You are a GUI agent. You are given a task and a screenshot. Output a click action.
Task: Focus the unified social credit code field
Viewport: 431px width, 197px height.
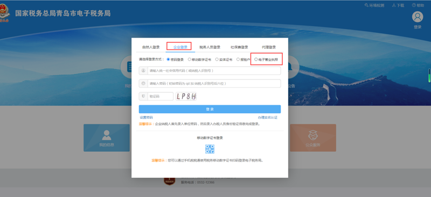(210, 71)
